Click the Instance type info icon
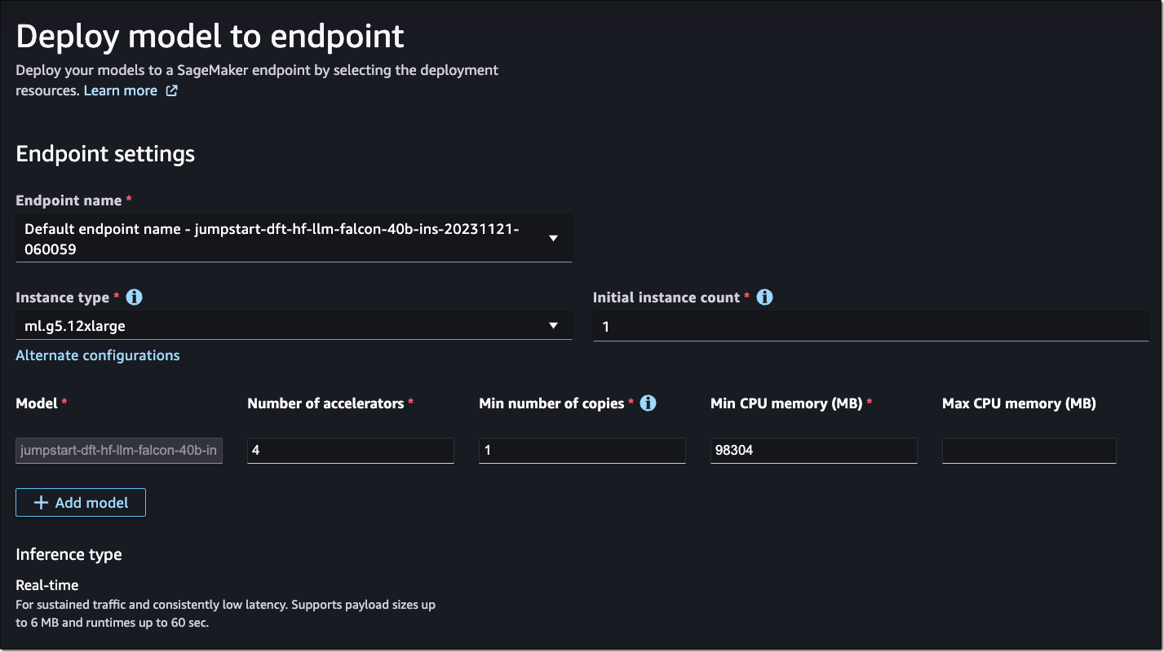 point(135,297)
